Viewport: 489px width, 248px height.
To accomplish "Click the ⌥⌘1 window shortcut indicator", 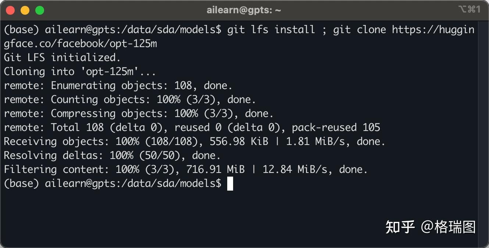I will (469, 10).
